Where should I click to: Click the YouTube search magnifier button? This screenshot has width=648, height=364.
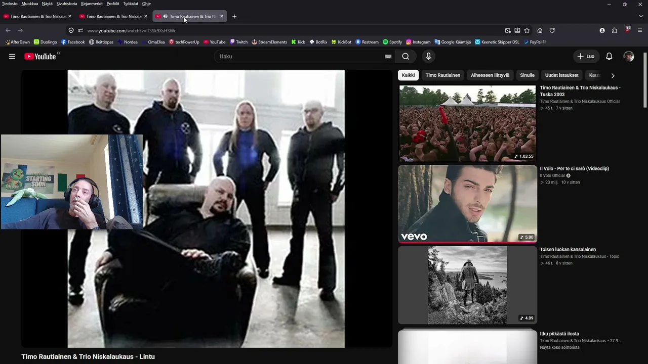pyautogui.click(x=406, y=56)
